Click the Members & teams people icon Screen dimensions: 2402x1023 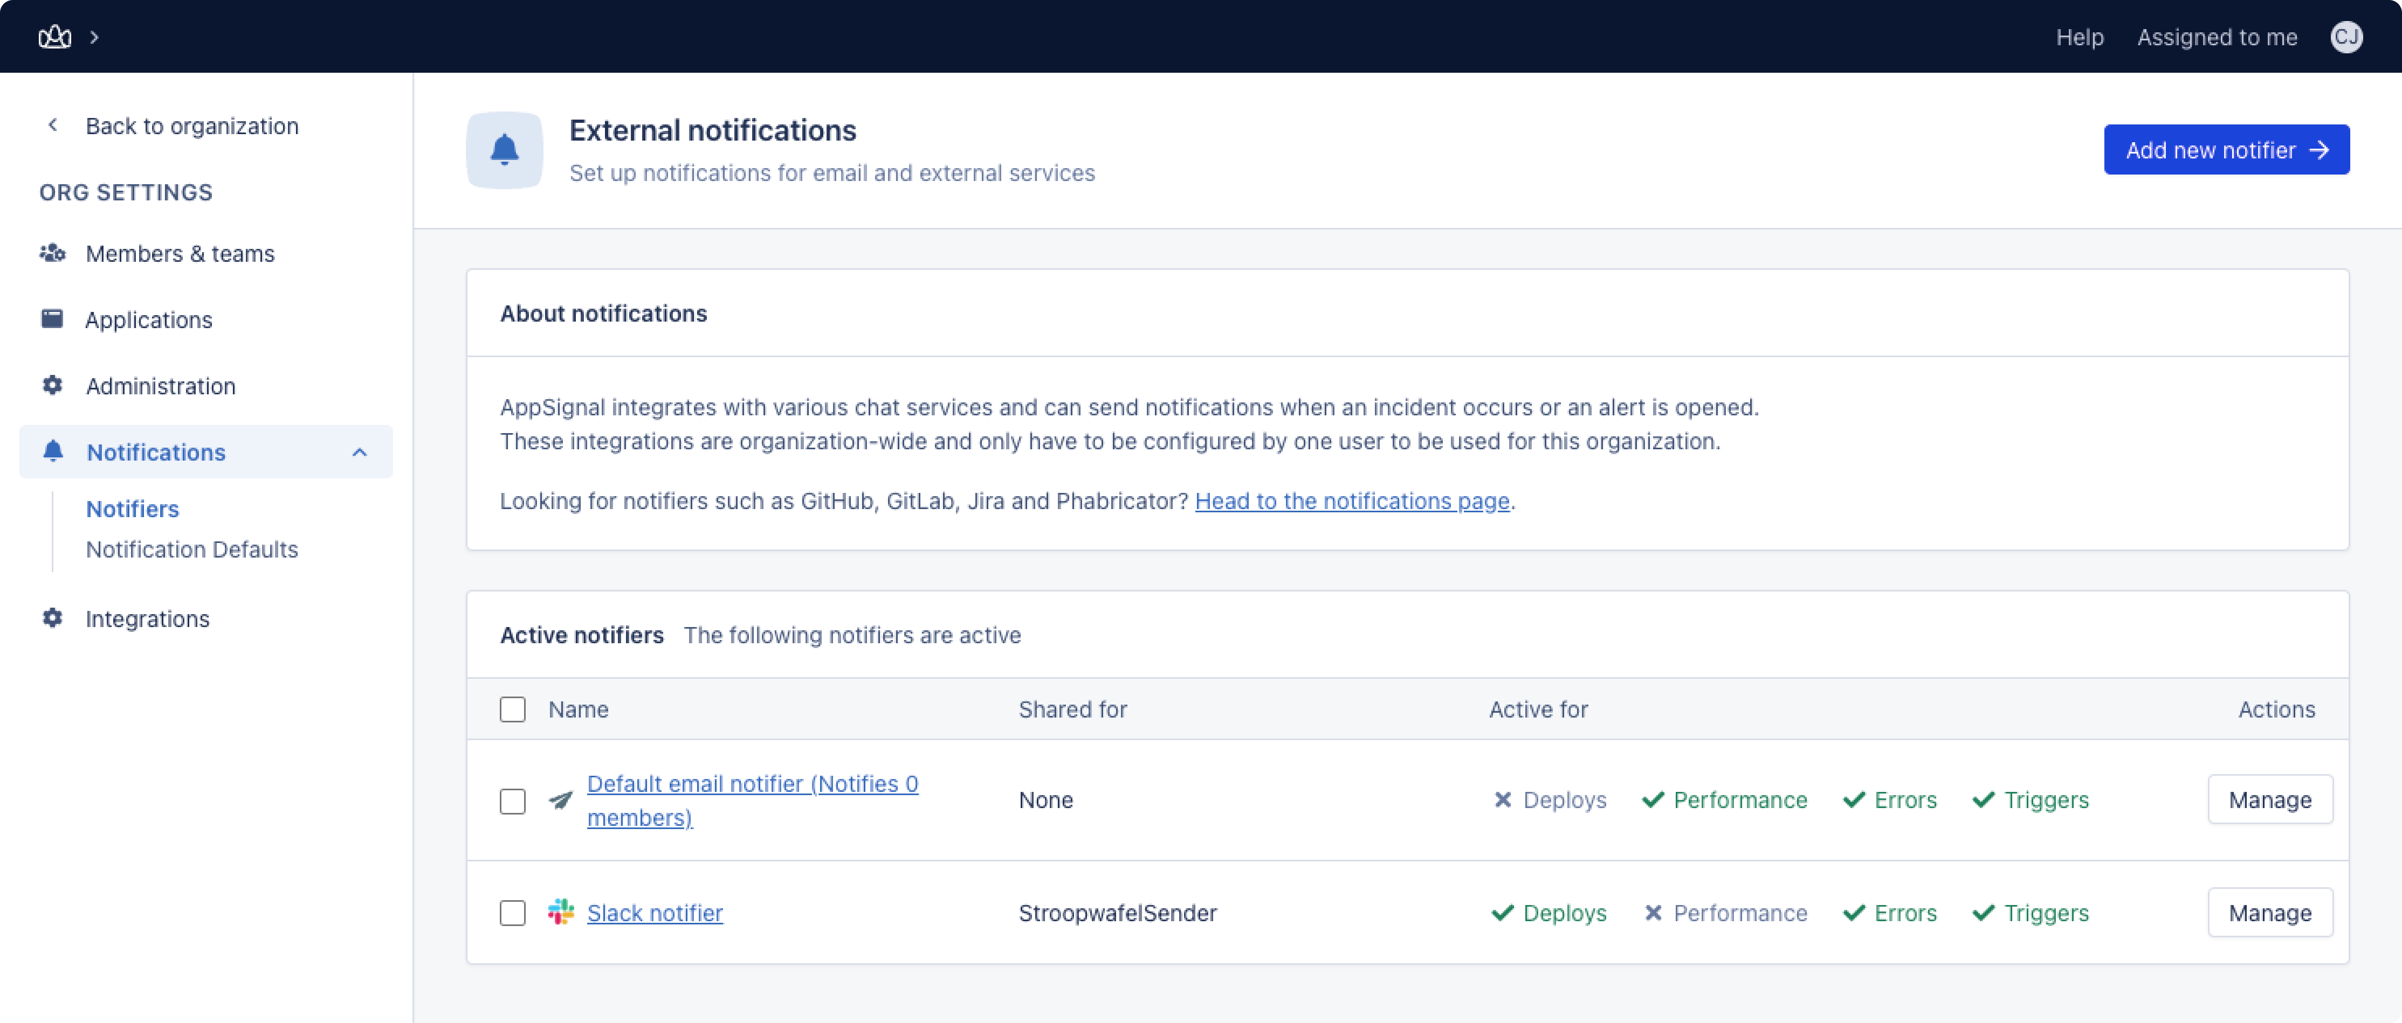point(52,253)
